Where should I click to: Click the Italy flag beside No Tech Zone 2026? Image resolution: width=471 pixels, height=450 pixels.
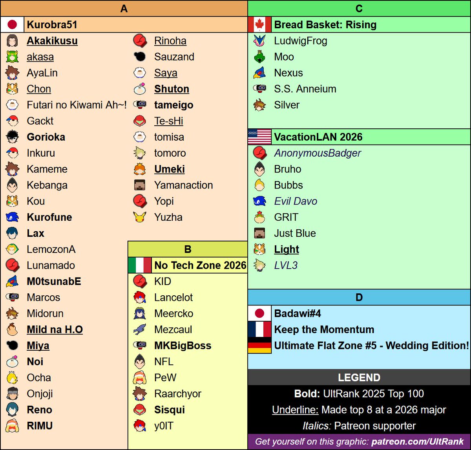click(140, 265)
